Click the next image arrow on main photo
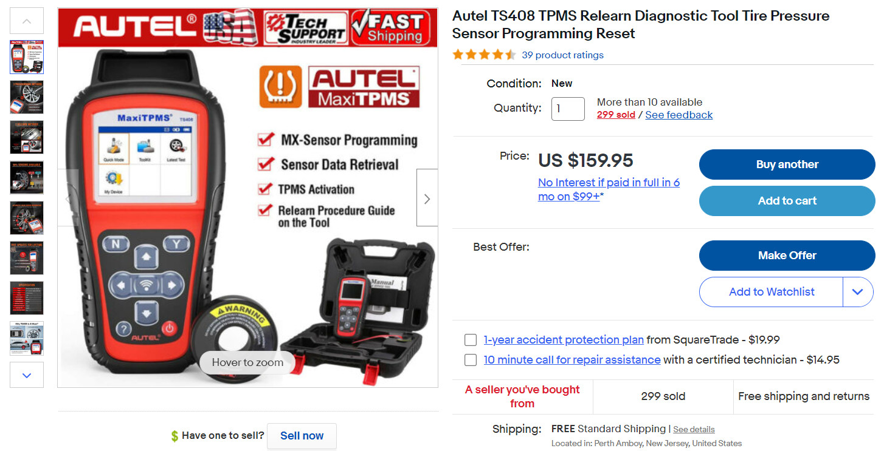 [x=427, y=198]
